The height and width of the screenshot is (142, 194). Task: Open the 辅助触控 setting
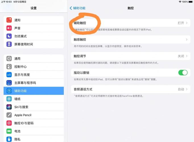pyautogui.click(x=131, y=23)
